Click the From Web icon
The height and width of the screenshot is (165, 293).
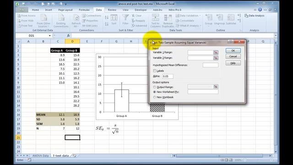point(19,21)
